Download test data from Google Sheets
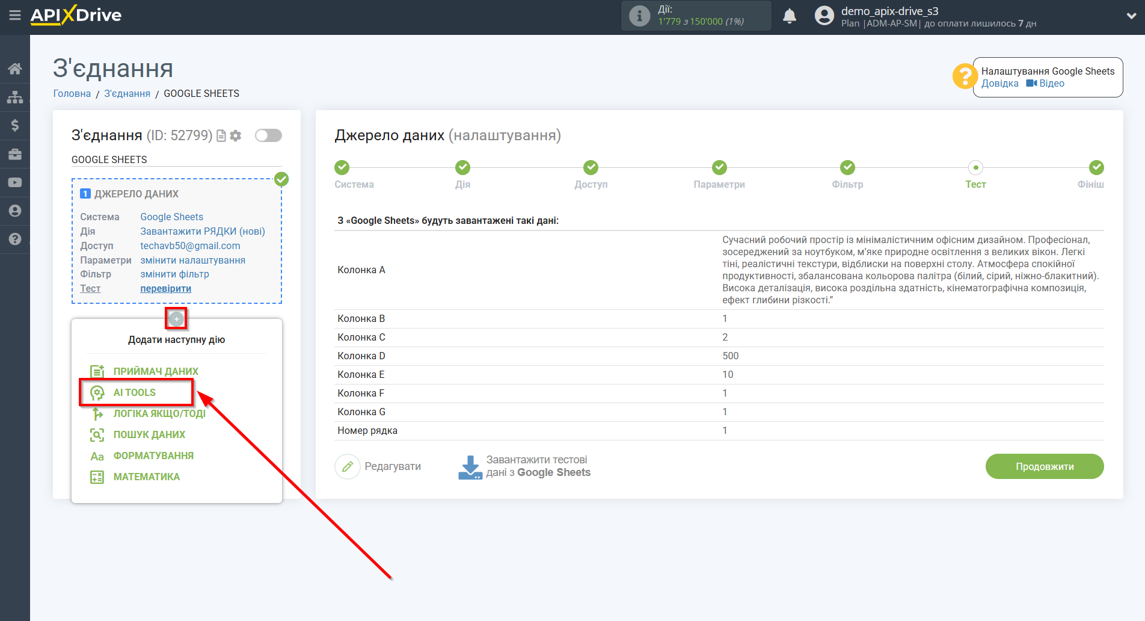Image resolution: width=1145 pixels, height=621 pixels. (x=525, y=466)
